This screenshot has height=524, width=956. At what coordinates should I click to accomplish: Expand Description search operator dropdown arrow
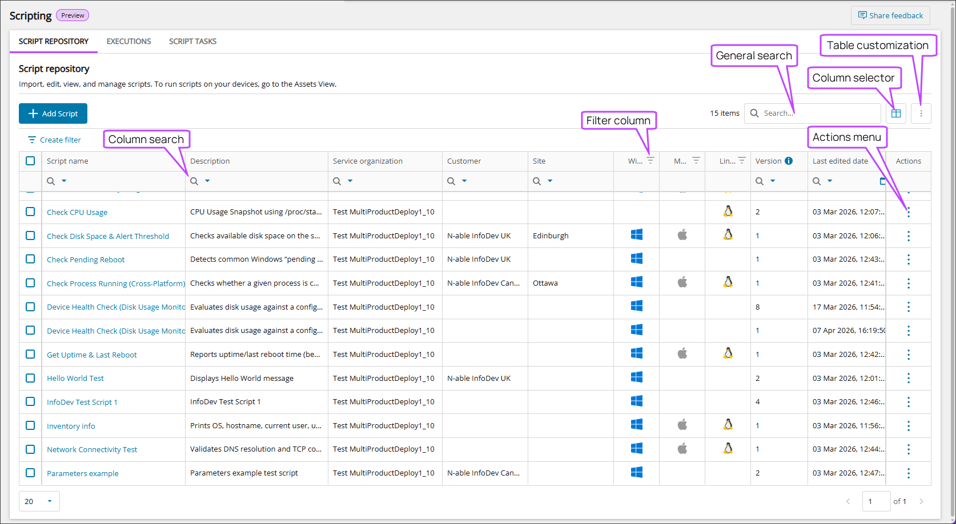pos(207,181)
